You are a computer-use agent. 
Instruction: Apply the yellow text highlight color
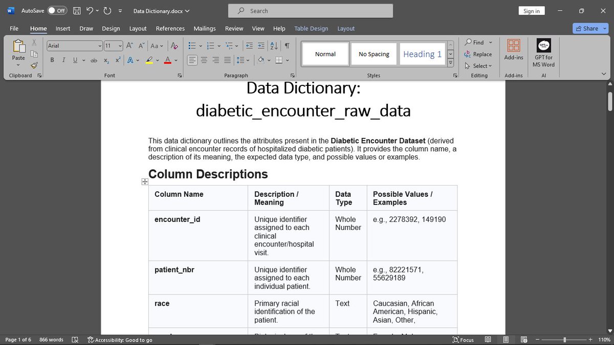(149, 60)
